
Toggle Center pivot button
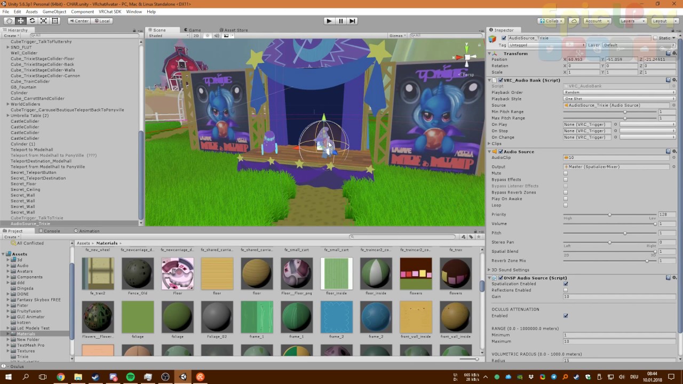[79, 21]
